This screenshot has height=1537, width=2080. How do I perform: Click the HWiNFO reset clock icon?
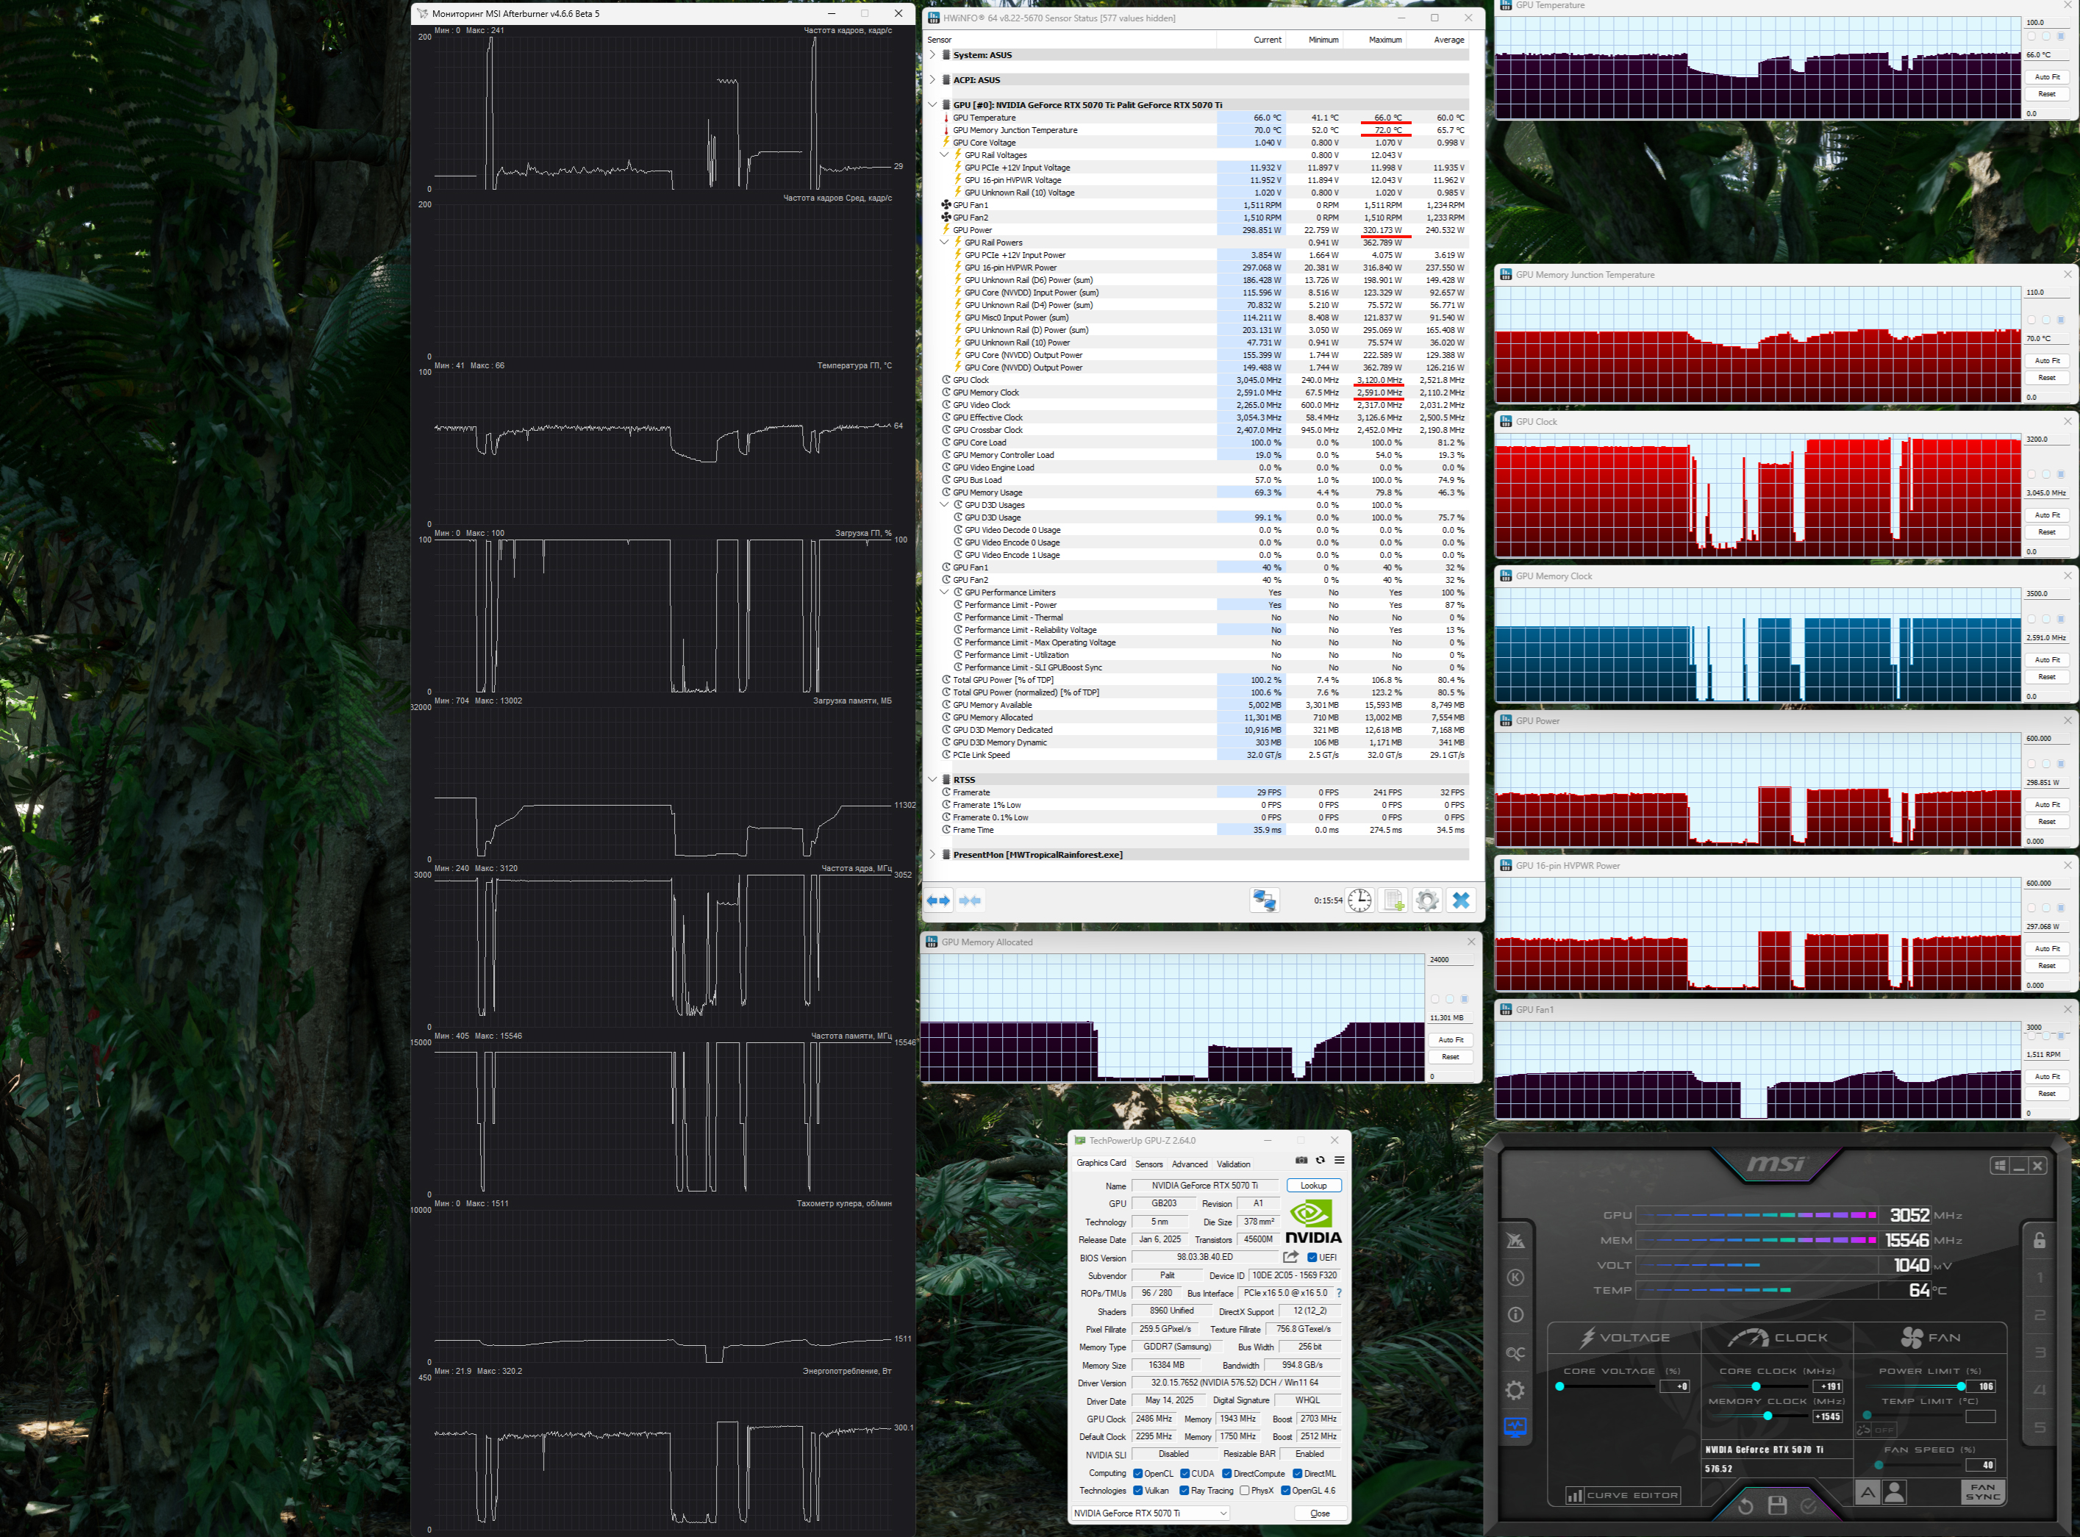1359,900
